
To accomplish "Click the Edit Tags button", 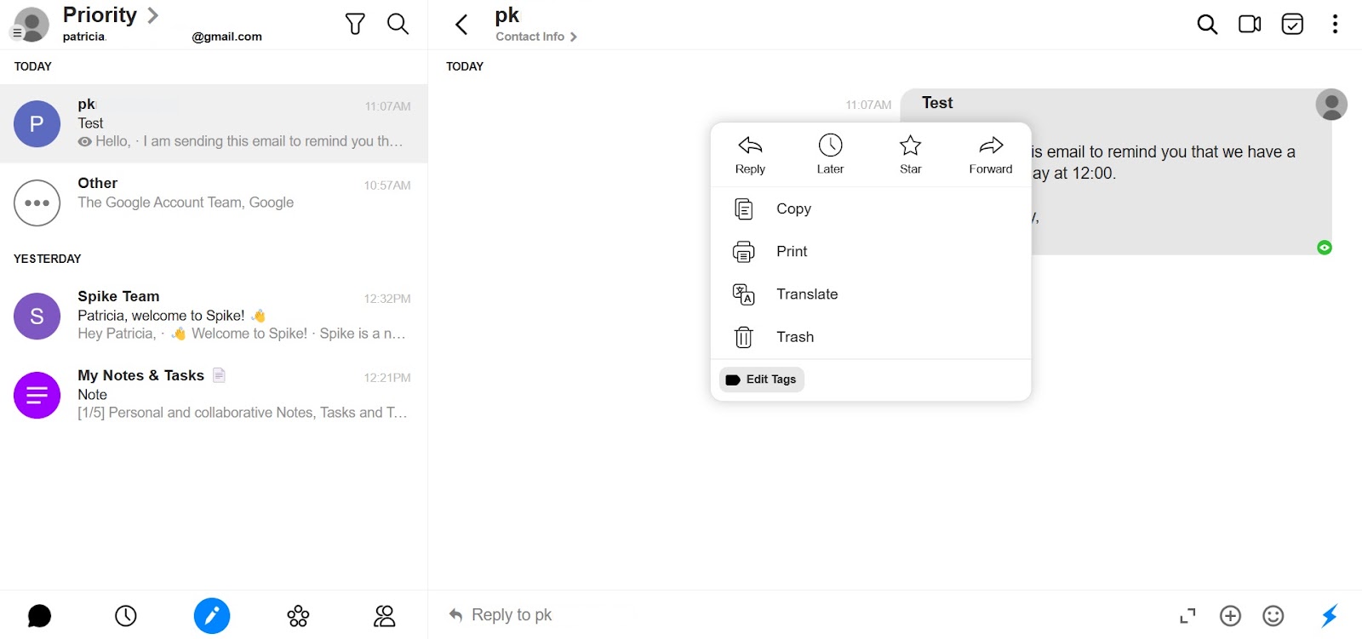I will click(762, 379).
